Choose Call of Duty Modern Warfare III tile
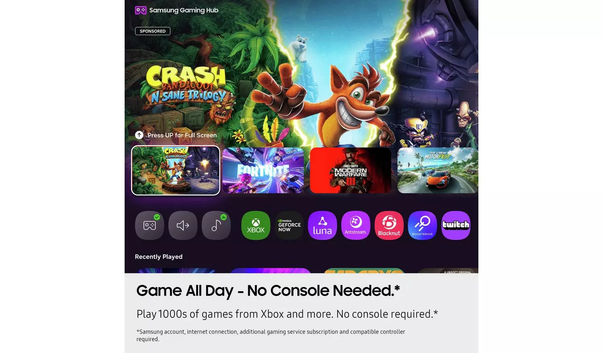 351,170
